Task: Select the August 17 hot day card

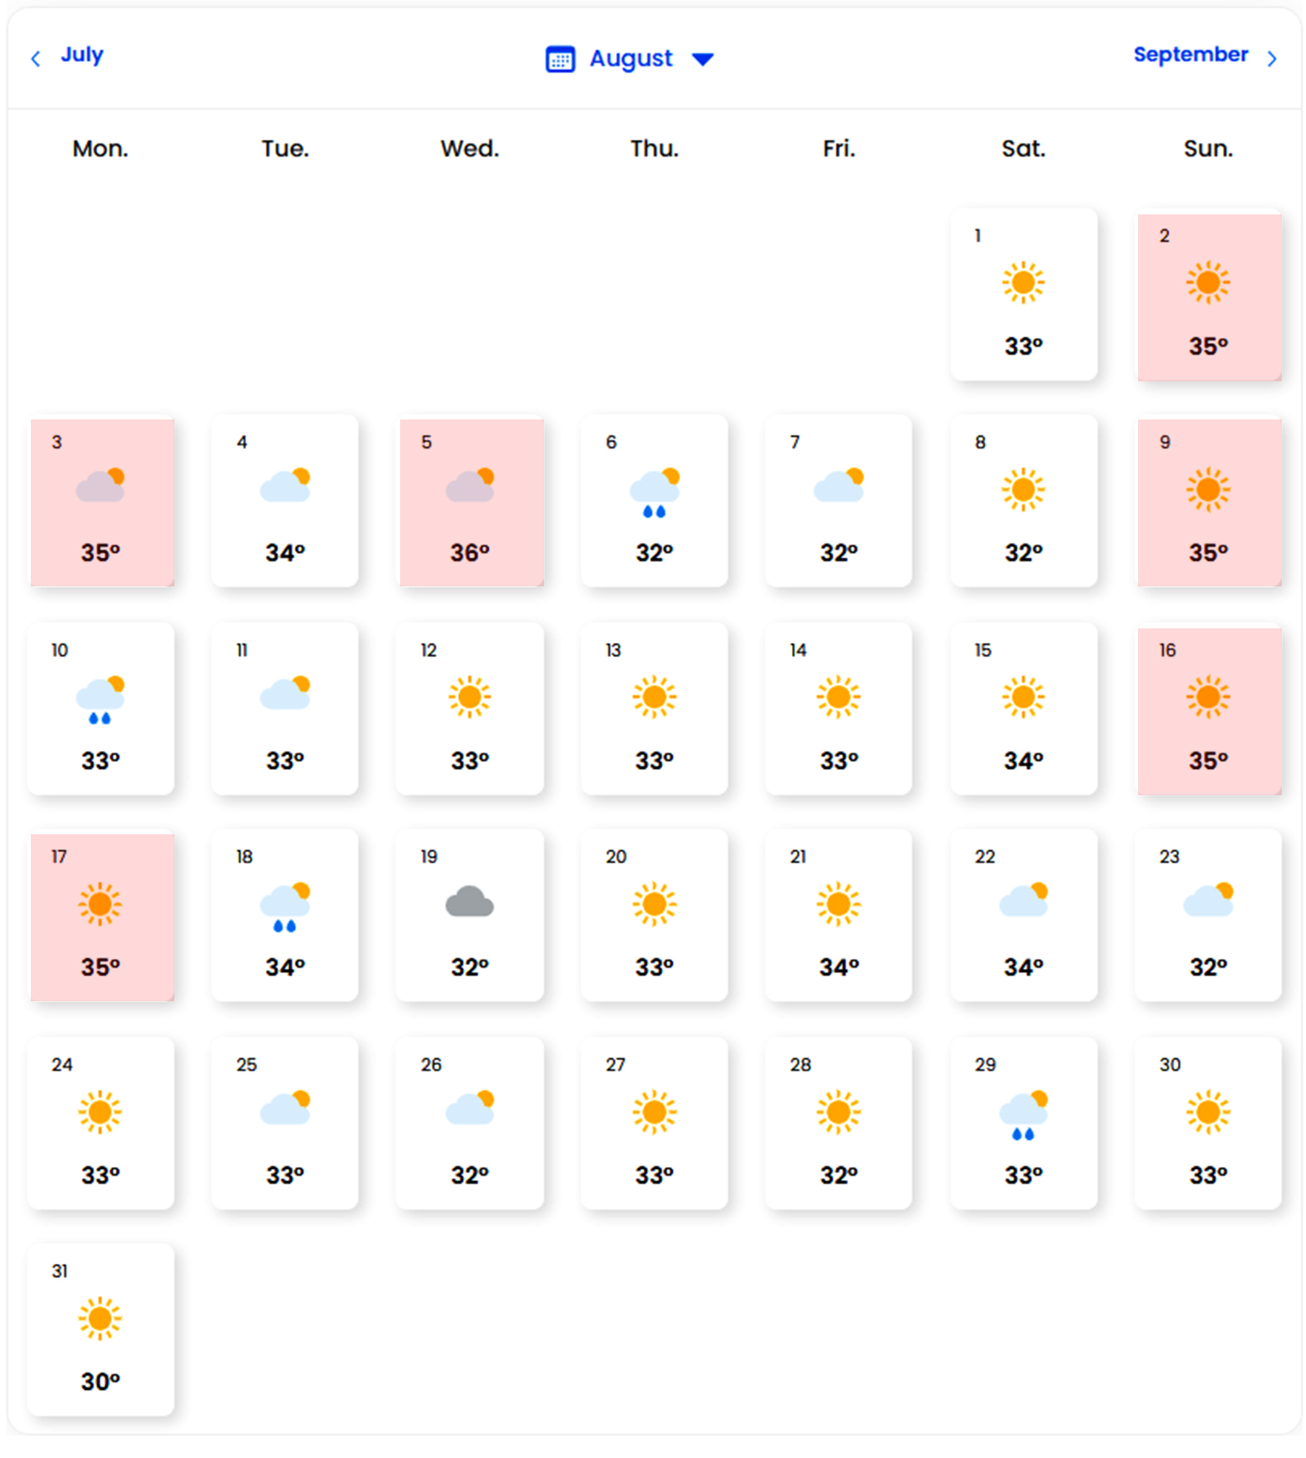Action: coord(102,917)
